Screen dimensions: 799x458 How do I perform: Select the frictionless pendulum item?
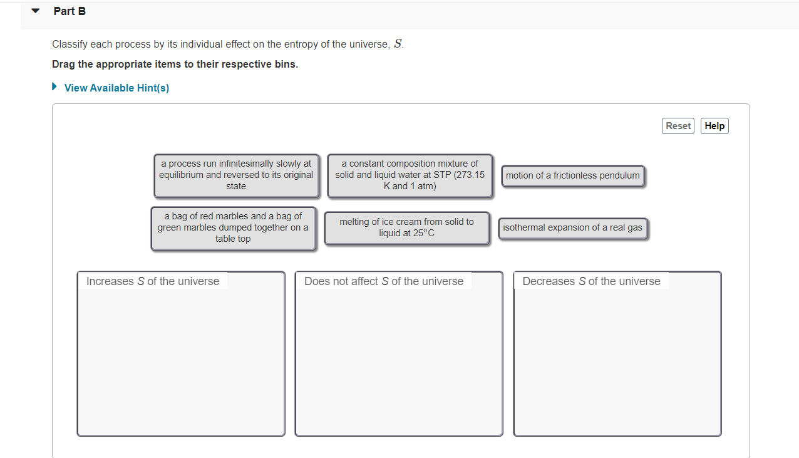[573, 176]
